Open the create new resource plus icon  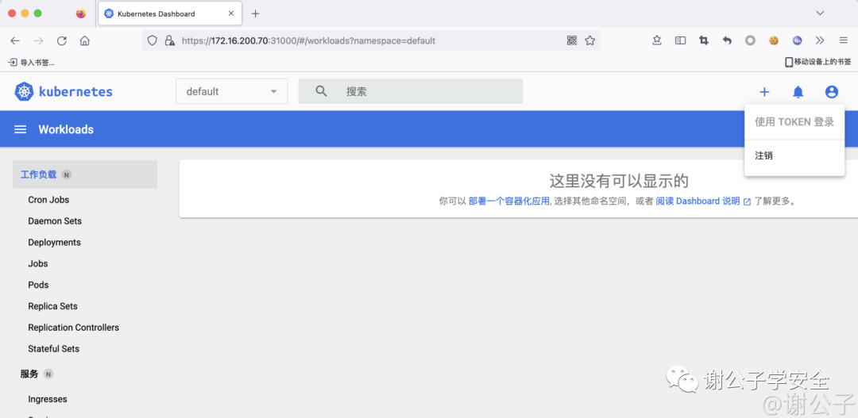click(764, 92)
